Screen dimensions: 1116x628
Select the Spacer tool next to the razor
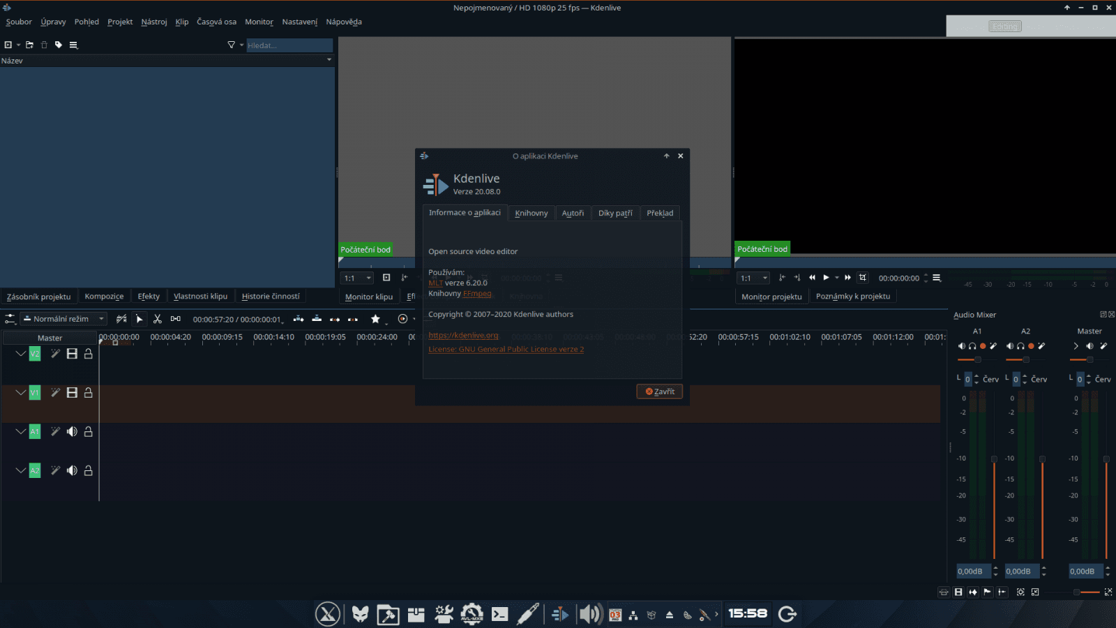(x=175, y=319)
